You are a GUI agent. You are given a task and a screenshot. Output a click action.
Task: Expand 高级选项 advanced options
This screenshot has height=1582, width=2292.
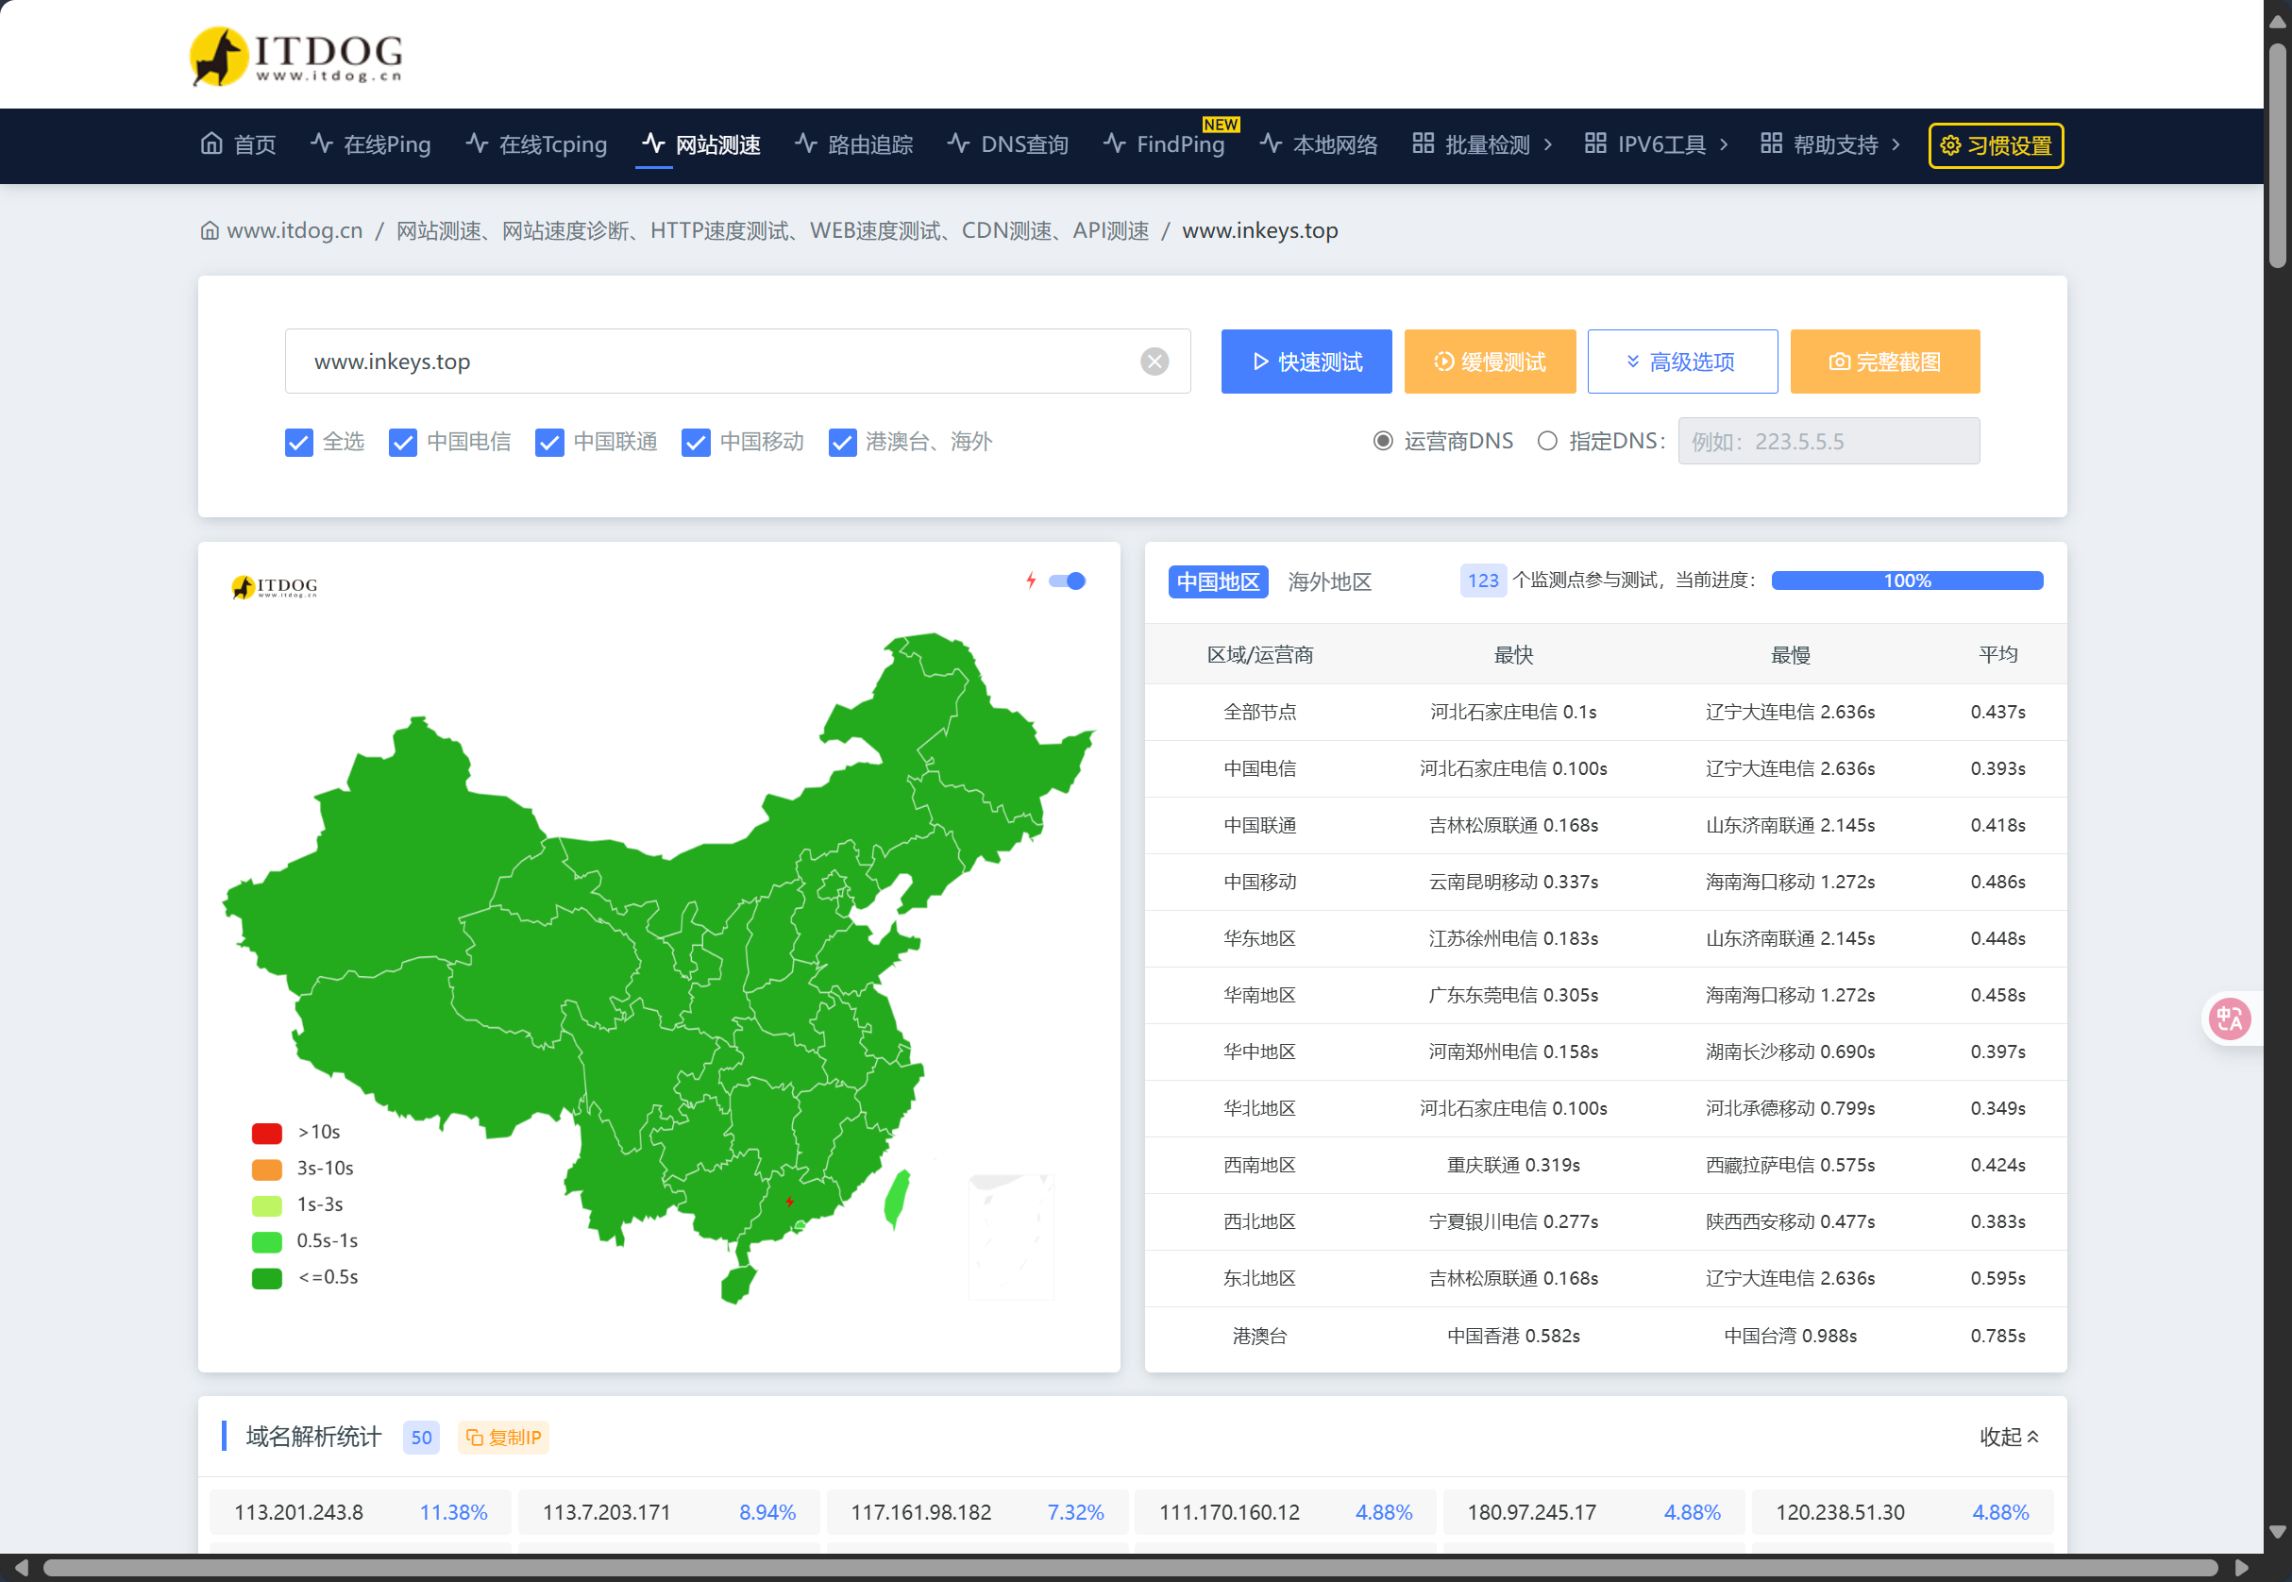1681,362
